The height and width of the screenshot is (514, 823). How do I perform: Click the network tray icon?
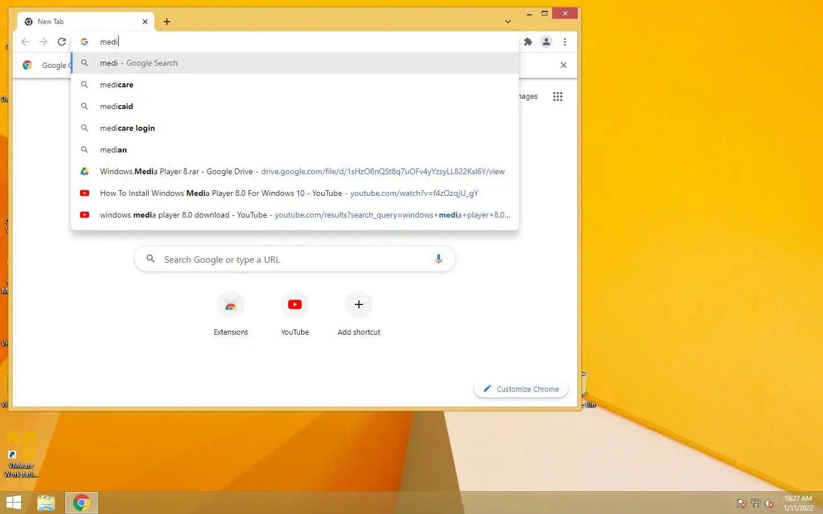click(756, 503)
